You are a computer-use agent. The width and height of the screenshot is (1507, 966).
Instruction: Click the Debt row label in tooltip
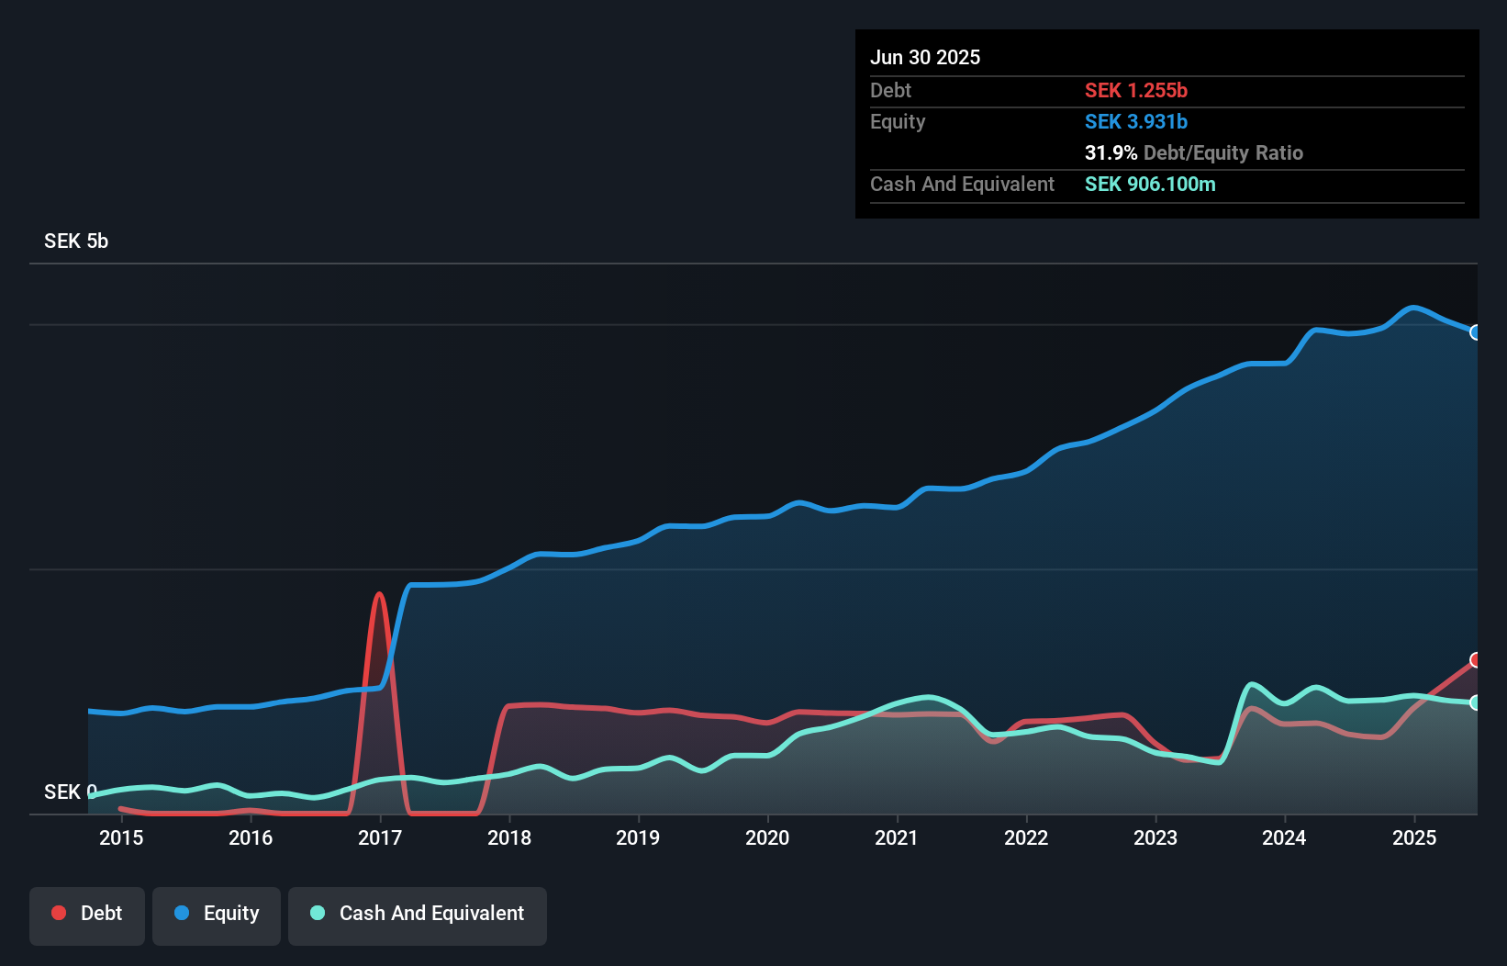click(x=890, y=91)
